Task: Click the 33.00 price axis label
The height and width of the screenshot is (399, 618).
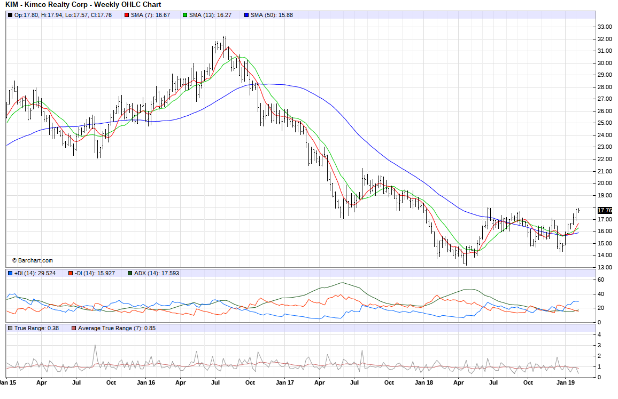Action: (x=605, y=27)
